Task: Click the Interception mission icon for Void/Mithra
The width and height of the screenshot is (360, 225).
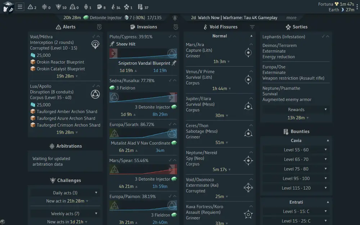Action: click(x=95, y=44)
